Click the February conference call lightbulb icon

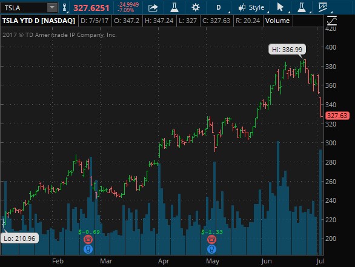point(88,249)
